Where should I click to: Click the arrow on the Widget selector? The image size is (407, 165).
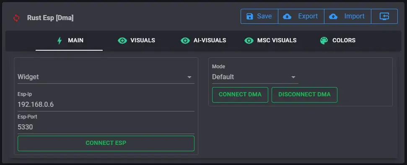click(189, 77)
